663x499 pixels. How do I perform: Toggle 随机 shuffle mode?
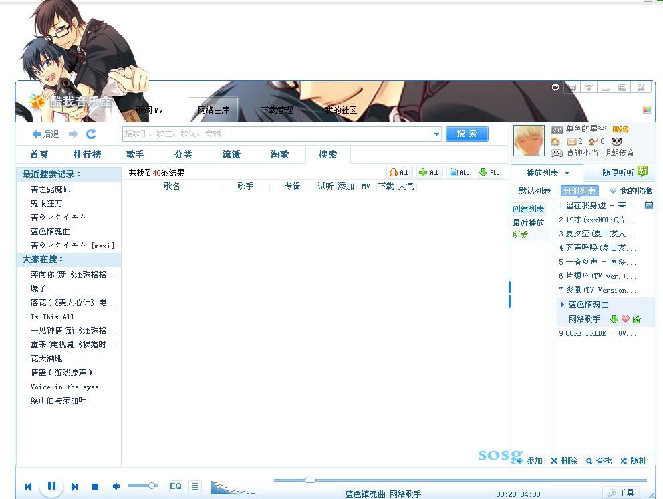coord(634,460)
